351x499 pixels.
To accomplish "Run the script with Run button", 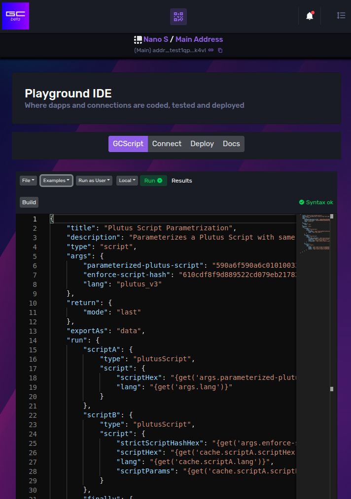I will click(x=153, y=181).
